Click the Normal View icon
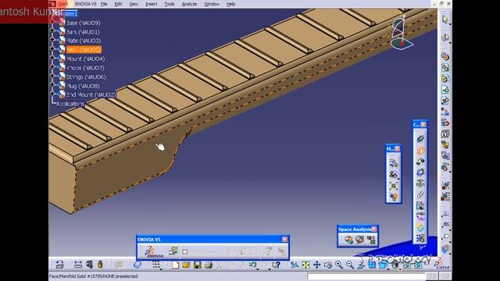The image size is (500, 281). 361,265
